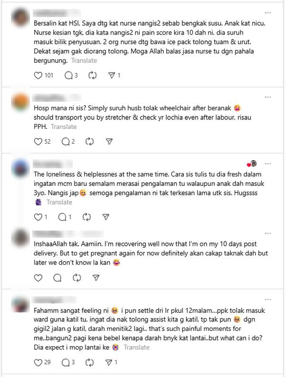Like the 'darah menitik2' comment with 29 likes
Screen dimensions: 285x377
(38, 362)
